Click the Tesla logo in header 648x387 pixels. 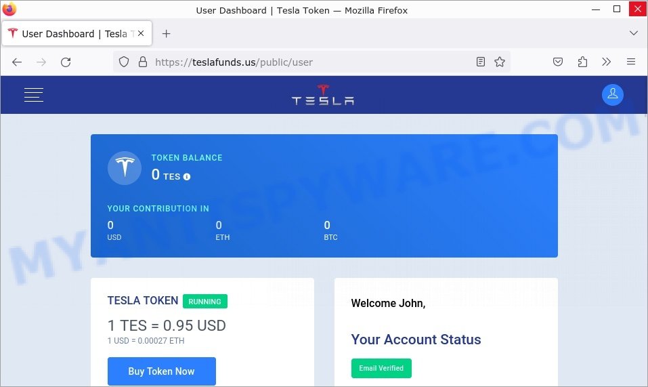tap(323, 95)
